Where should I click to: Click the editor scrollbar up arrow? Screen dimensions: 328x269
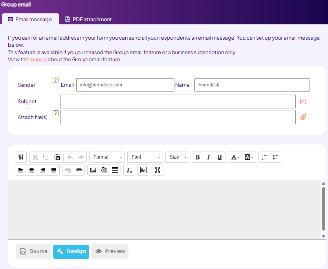[323, 184]
